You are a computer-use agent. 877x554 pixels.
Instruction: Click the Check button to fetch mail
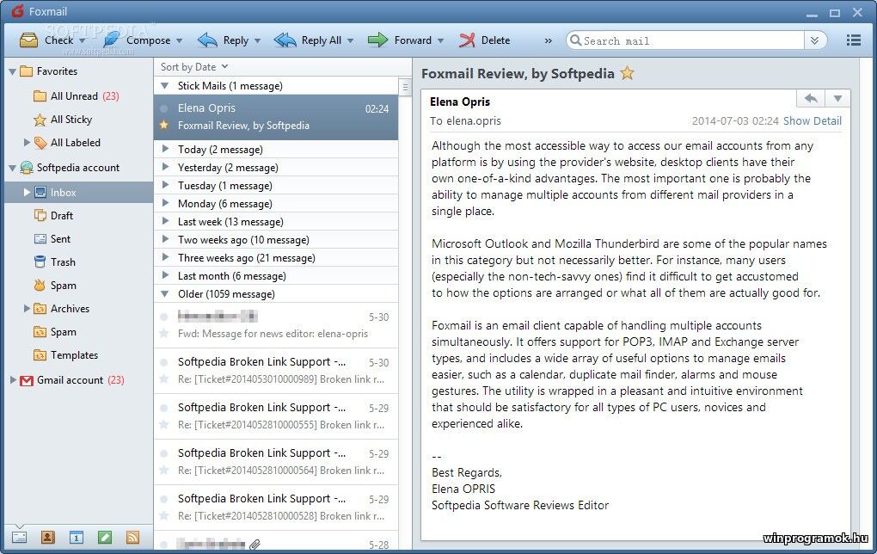(52, 40)
